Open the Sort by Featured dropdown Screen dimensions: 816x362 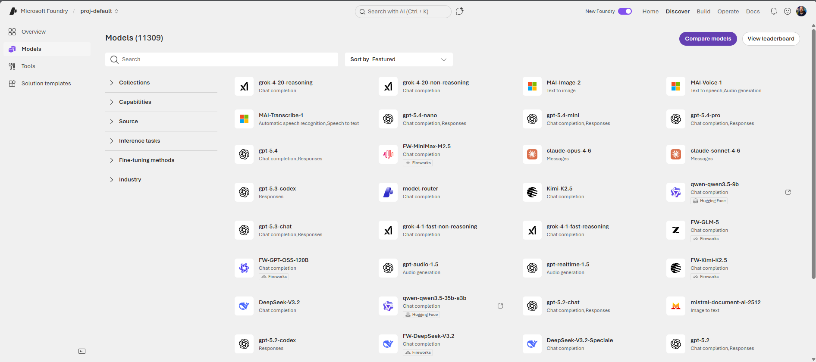[x=399, y=59]
